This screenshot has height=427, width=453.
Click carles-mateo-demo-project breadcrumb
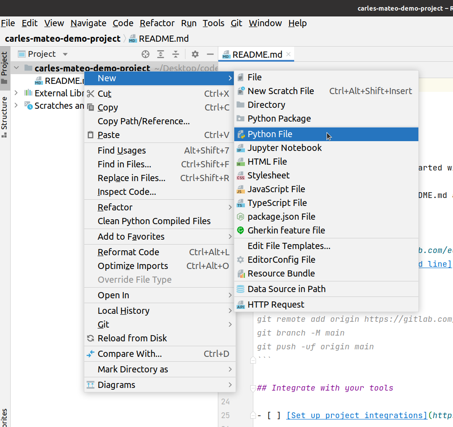tap(63, 39)
